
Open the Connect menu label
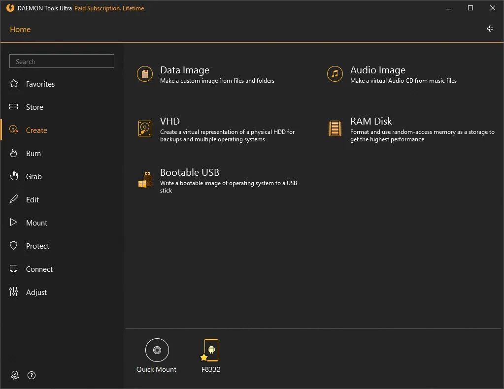pyautogui.click(x=39, y=269)
